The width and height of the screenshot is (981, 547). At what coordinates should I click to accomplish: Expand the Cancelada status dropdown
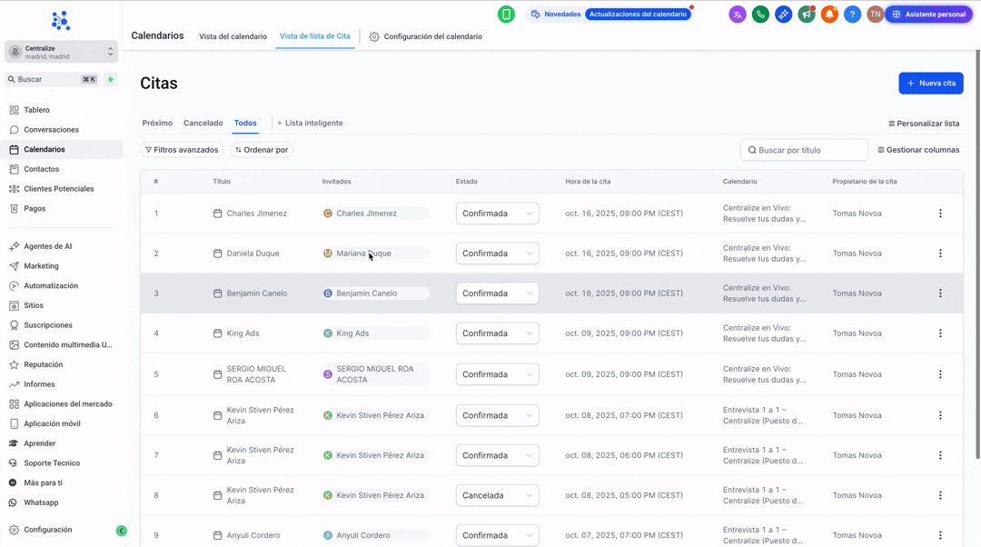pos(497,495)
